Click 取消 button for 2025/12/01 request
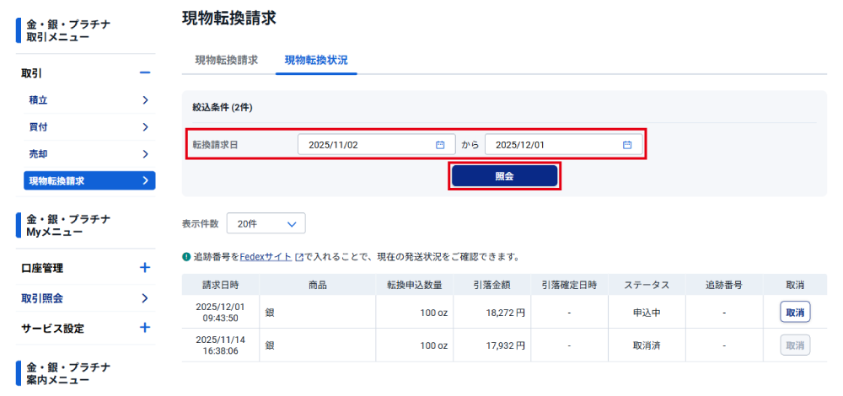843x396 pixels. pyautogui.click(x=794, y=312)
